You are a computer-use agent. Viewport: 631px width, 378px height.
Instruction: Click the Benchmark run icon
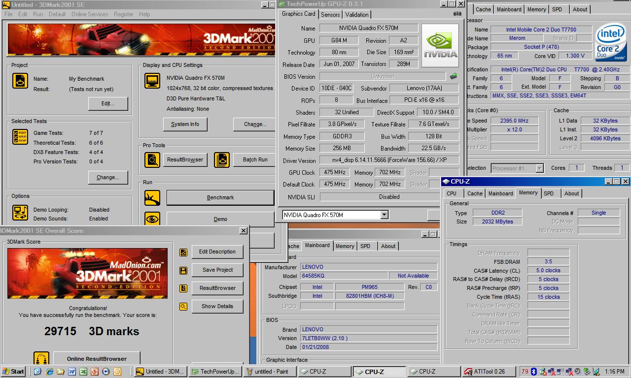click(x=152, y=198)
